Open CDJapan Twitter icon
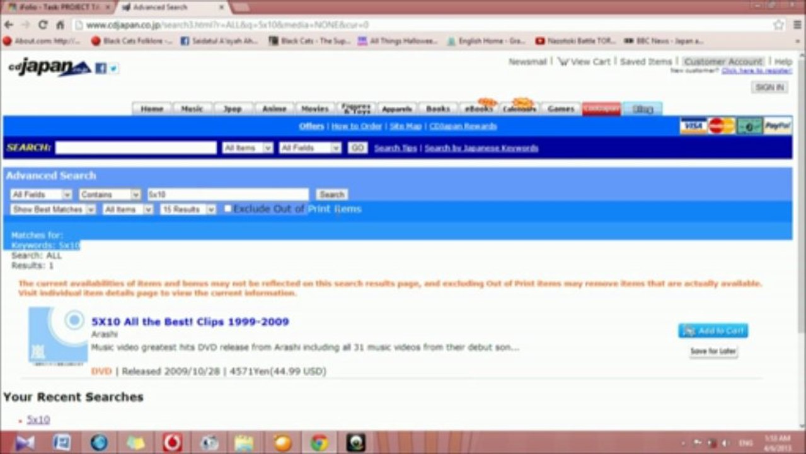This screenshot has height=454, width=806. pos(113,68)
